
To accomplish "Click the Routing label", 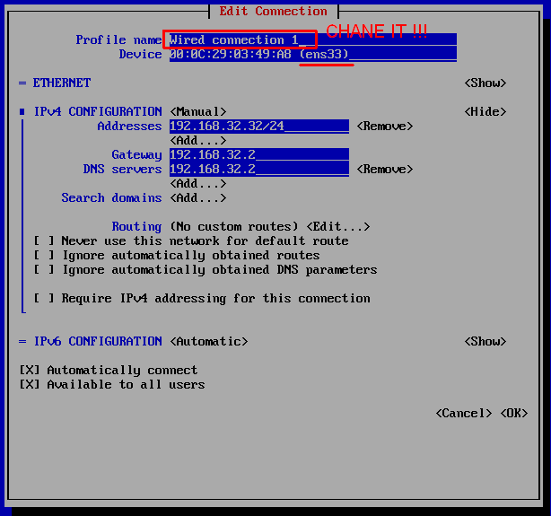I will coord(136,227).
